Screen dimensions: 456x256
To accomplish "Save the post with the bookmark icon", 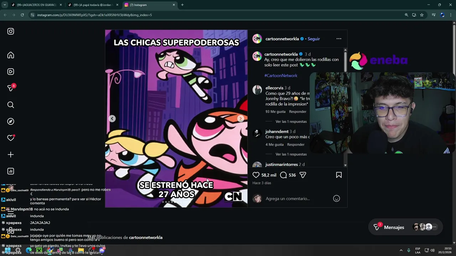I will pos(339,175).
